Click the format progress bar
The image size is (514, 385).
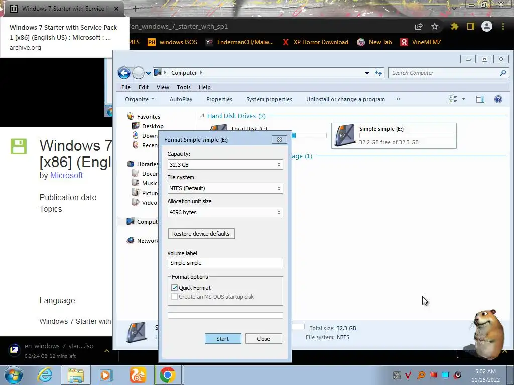[225, 315]
